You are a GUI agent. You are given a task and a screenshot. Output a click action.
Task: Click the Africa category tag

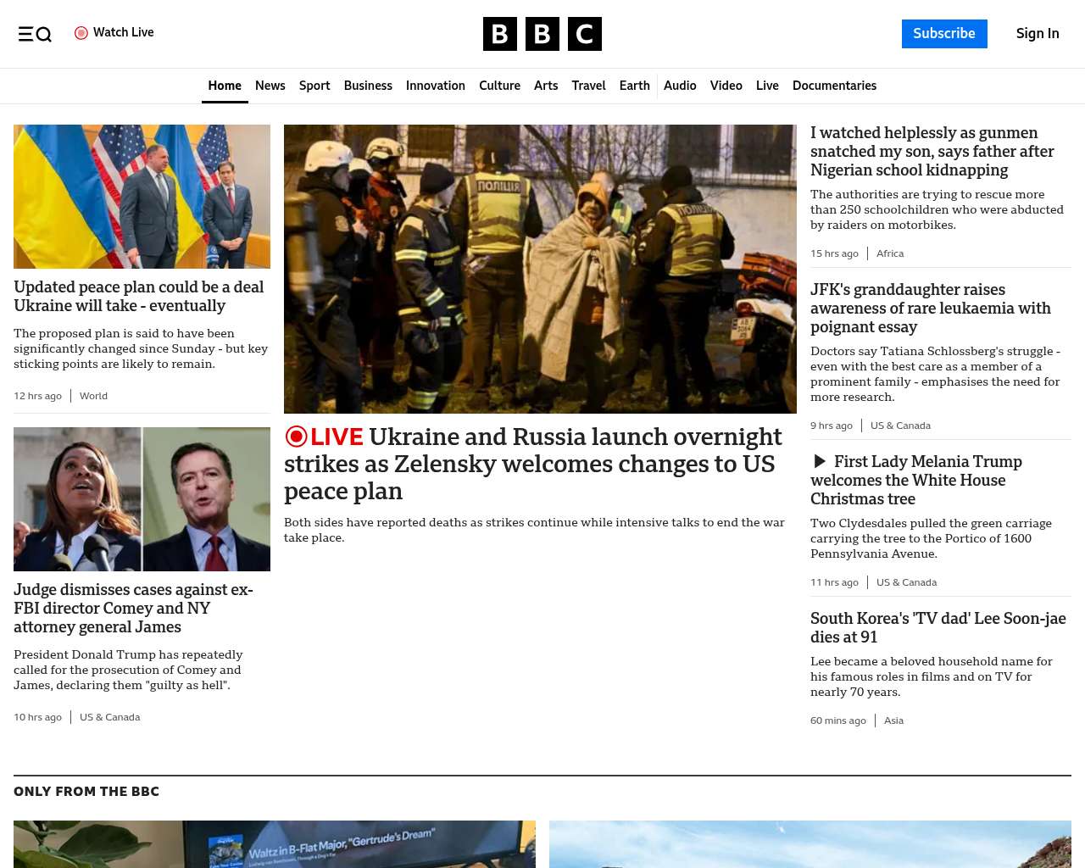(x=889, y=253)
